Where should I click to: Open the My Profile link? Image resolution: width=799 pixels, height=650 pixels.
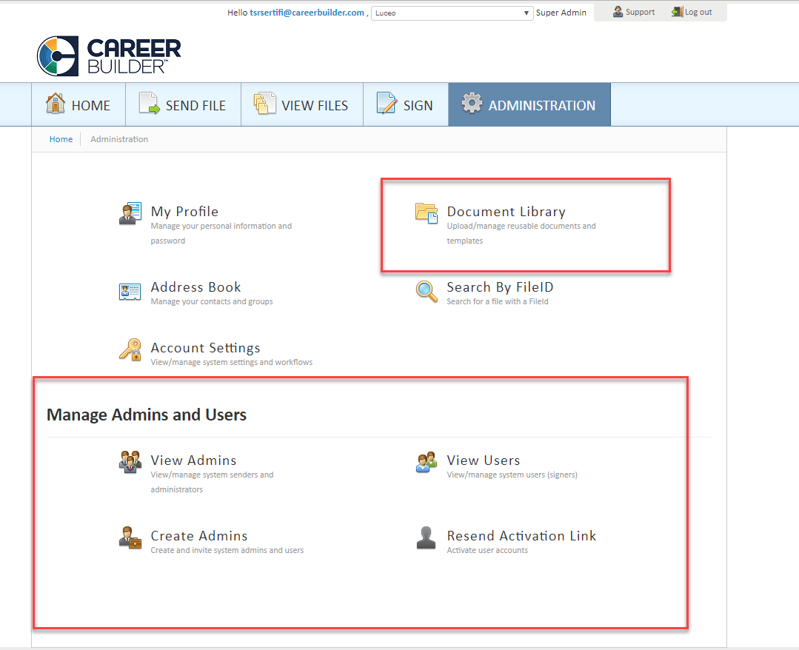(184, 212)
